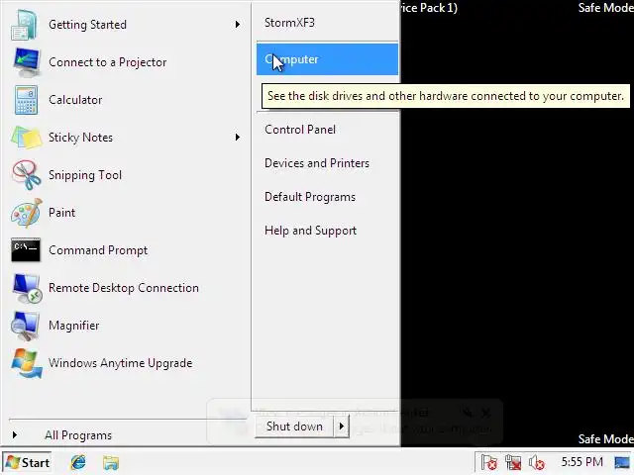
Task: Launch the Snipping Tool scissors icon
Action: [27, 175]
